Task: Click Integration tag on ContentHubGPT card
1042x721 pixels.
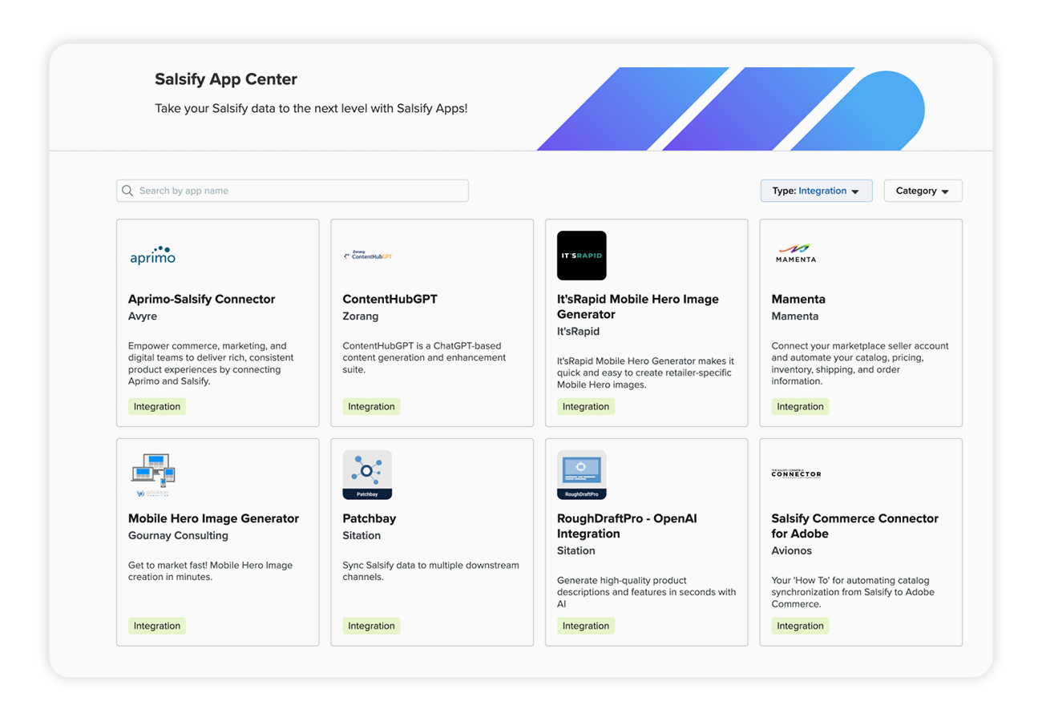Action: point(371,406)
